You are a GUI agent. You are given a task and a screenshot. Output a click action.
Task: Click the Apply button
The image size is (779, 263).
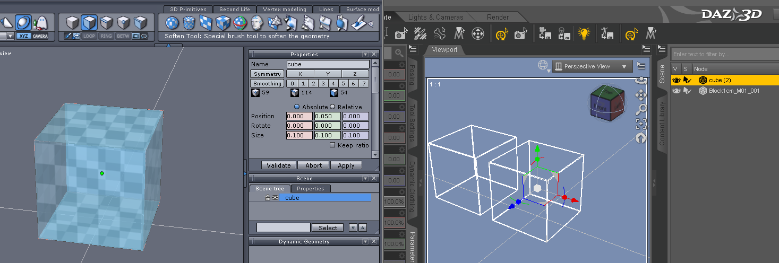point(346,165)
